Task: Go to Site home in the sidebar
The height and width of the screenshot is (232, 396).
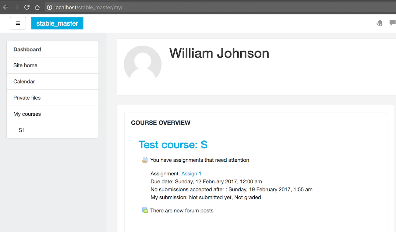Action: pyautogui.click(x=53, y=65)
